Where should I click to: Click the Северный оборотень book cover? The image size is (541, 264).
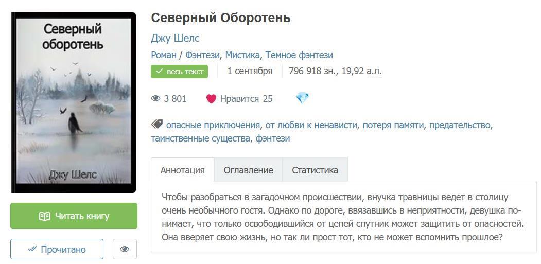[x=74, y=102]
